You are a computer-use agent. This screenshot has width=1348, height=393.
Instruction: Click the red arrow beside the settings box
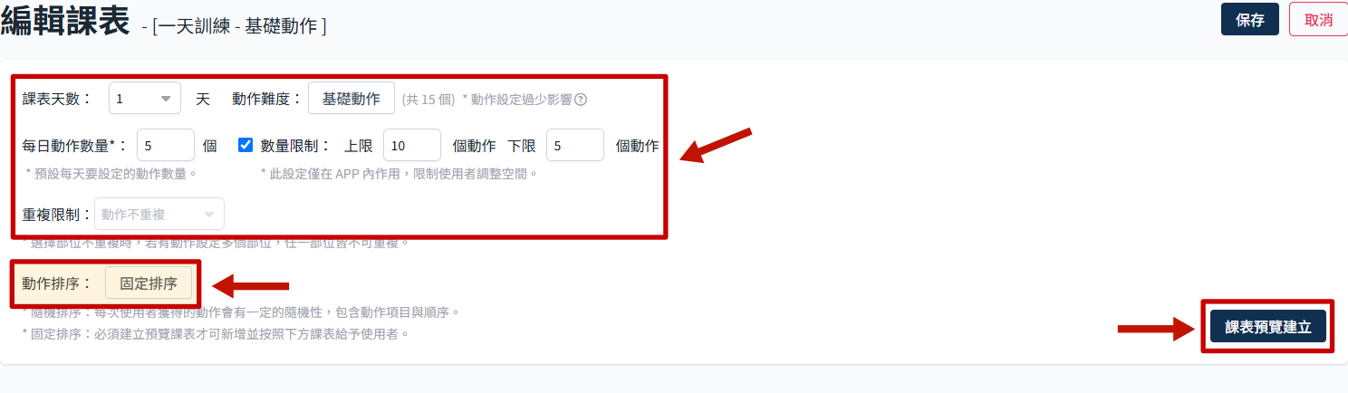pos(716,147)
